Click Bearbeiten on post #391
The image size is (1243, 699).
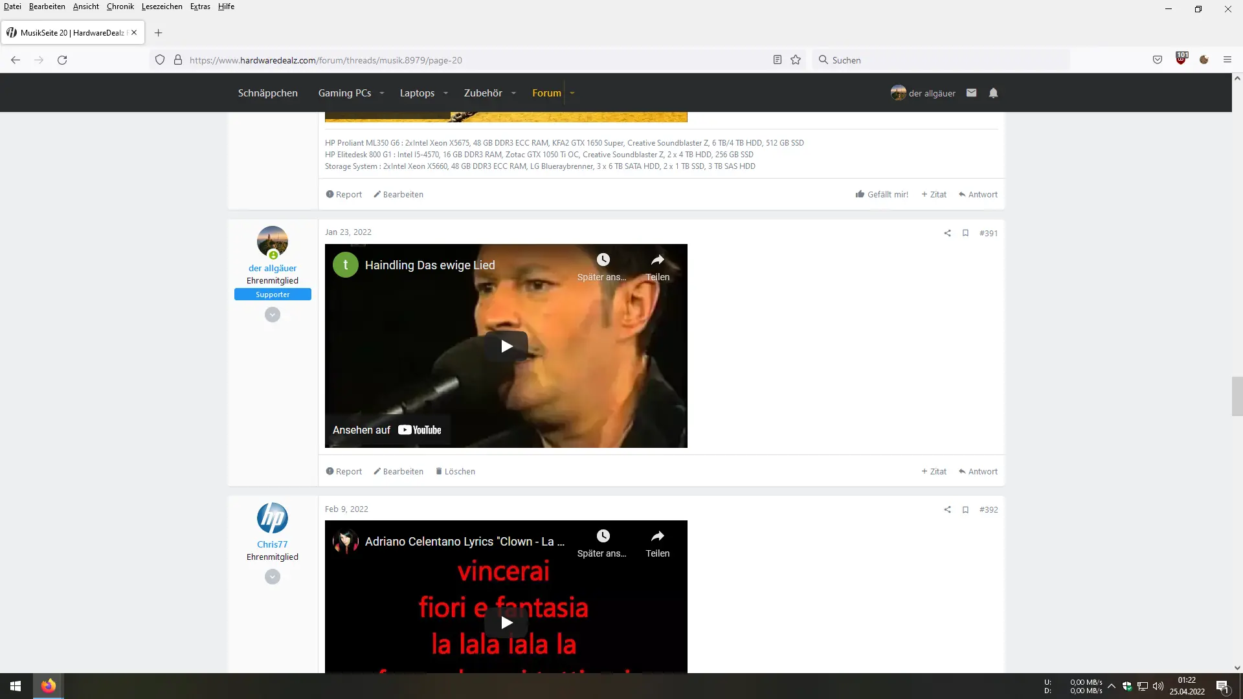[398, 471]
